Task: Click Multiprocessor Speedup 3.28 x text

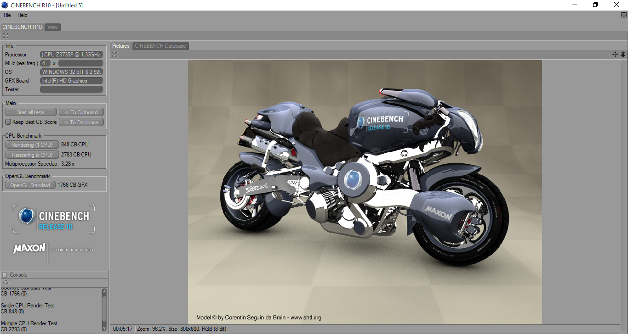Action: (40, 164)
